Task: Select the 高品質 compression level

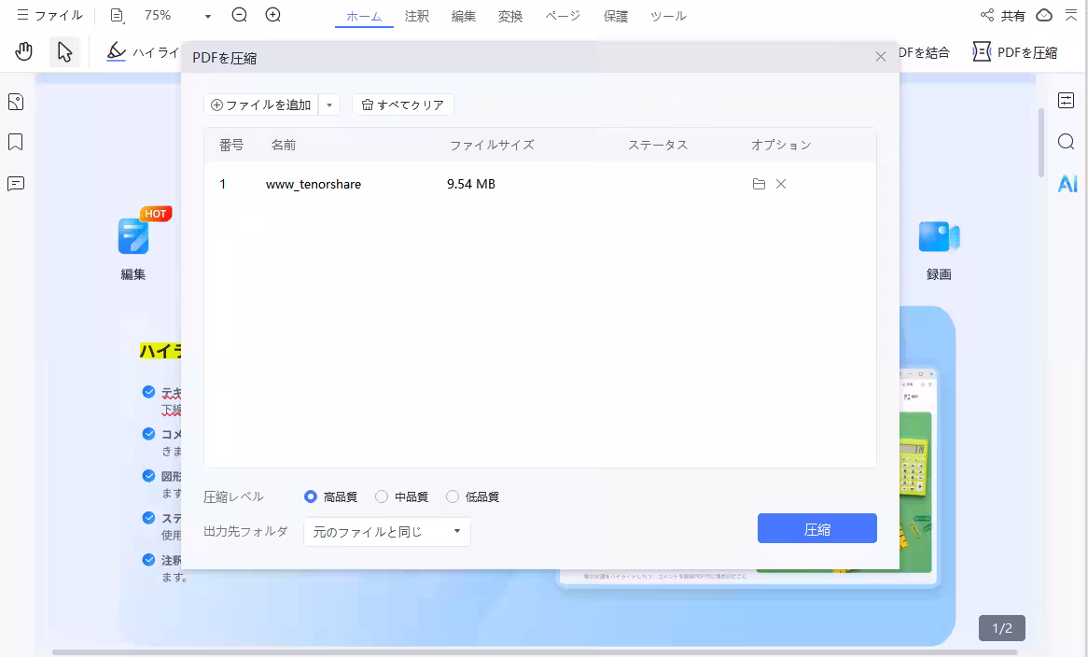Action: click(x=311, y=496)
